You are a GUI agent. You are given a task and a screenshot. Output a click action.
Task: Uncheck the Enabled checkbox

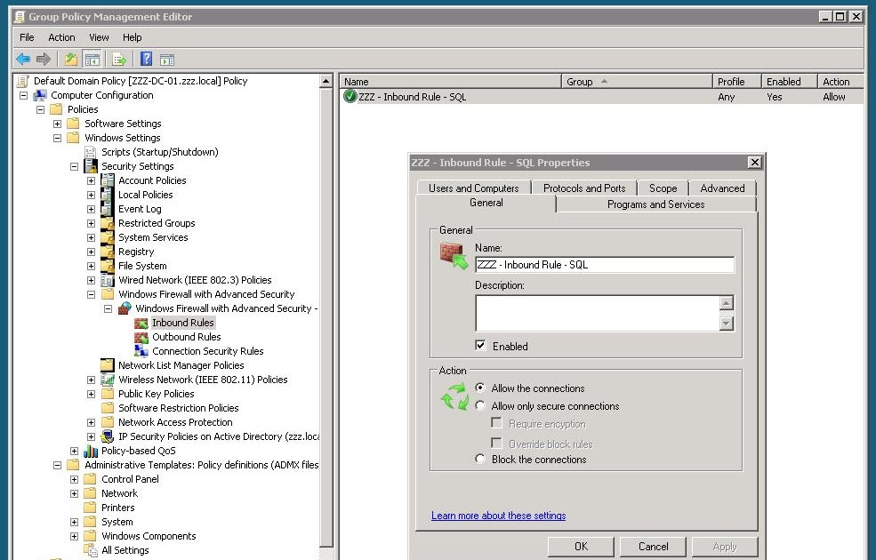coord(480,346)
